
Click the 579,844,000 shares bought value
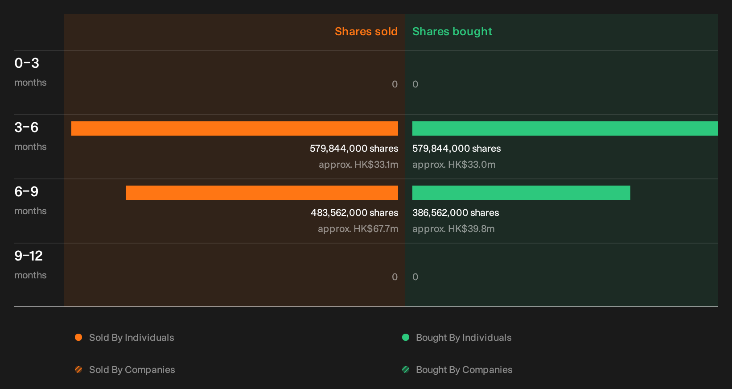[x=456, y=149]
